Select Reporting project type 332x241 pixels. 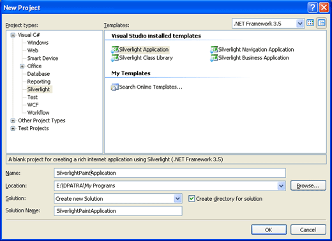39,82
